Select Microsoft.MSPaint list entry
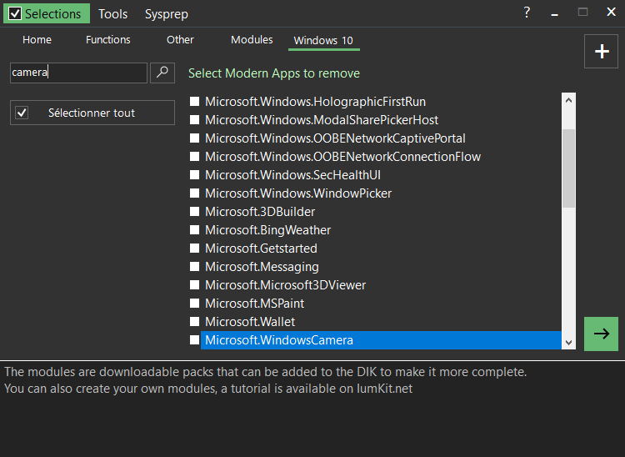625x457 pixels. (x=254, y=304)
